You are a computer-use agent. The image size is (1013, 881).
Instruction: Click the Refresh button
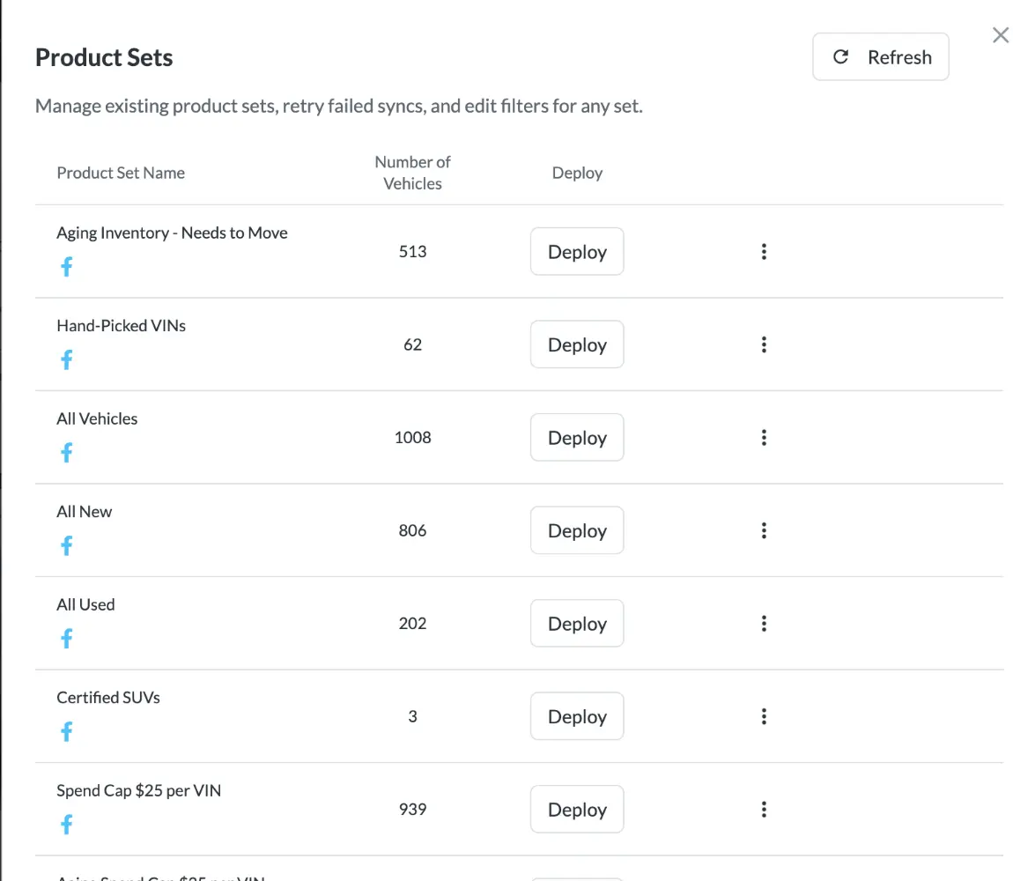[x=881, y=57]
